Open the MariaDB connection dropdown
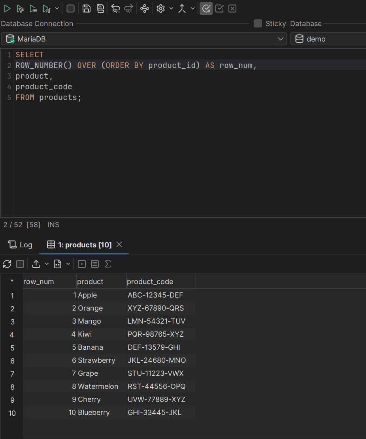Screen dimensions: 366x439 [x=144, y=39]
